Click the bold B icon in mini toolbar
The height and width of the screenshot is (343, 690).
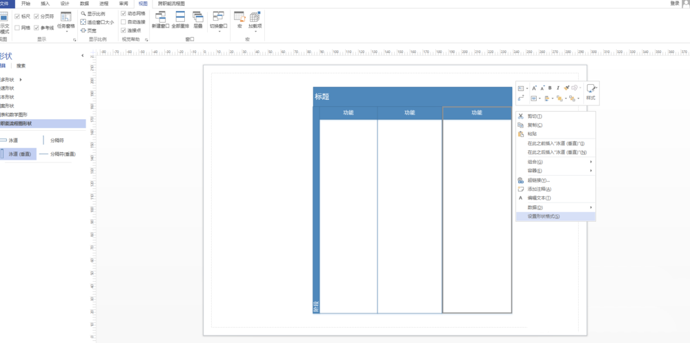550,88
